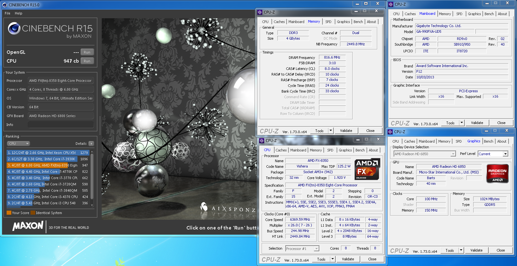This screenshot has height=266, width=517.
Task: Open Tools dropdown arrow in processor CPU-Z window
Action: [332, 259]
